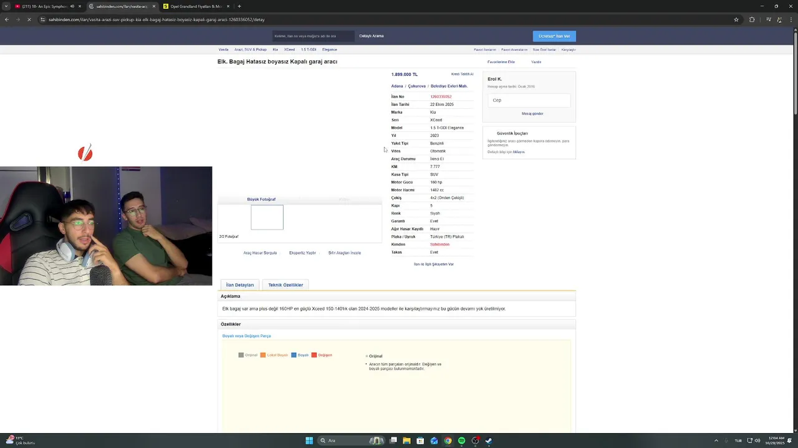Close the Opel Grandland tab
This screenshot has height=448, width=798.
tap(228, 6)
